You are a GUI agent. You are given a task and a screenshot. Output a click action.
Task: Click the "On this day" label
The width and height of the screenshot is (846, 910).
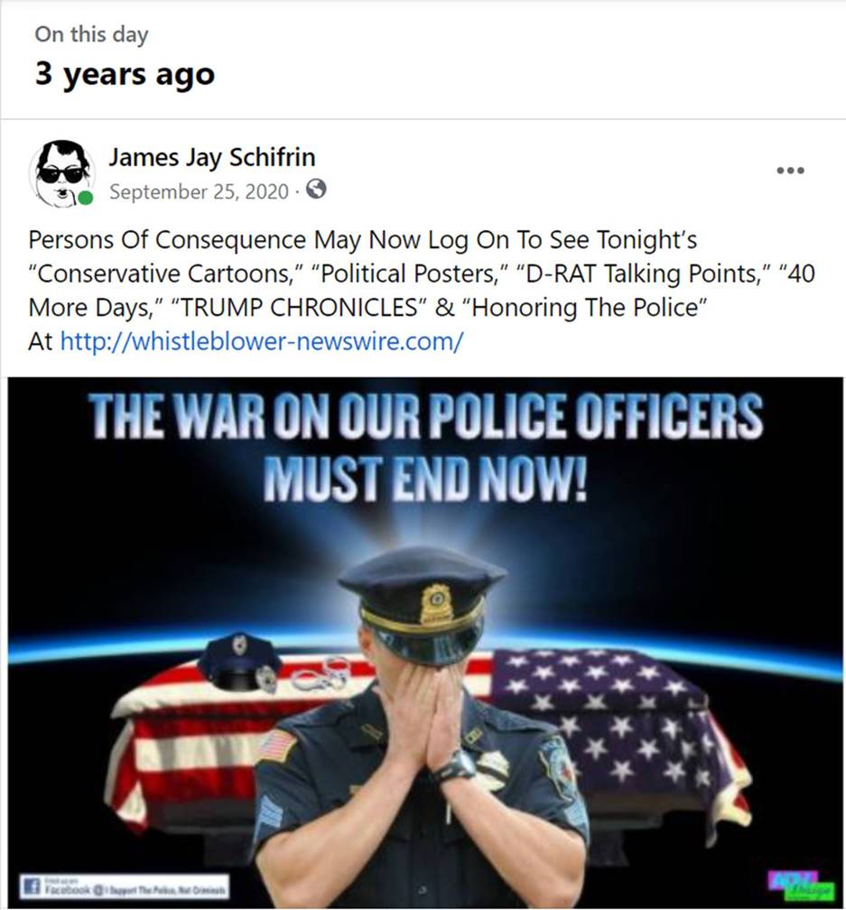91,34
